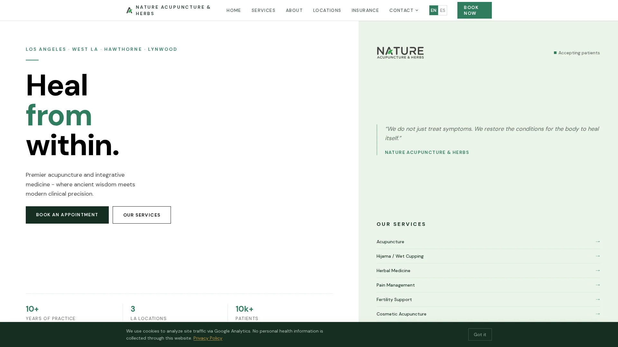Click the Our Services outlined button
This screenshot has width=618, height=347.
click(142, 215)
